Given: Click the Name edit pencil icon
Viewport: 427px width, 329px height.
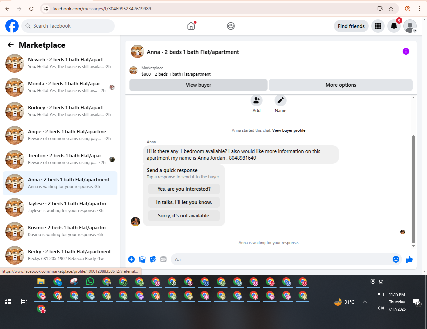Looking at the screenshot, I should 281,100.
